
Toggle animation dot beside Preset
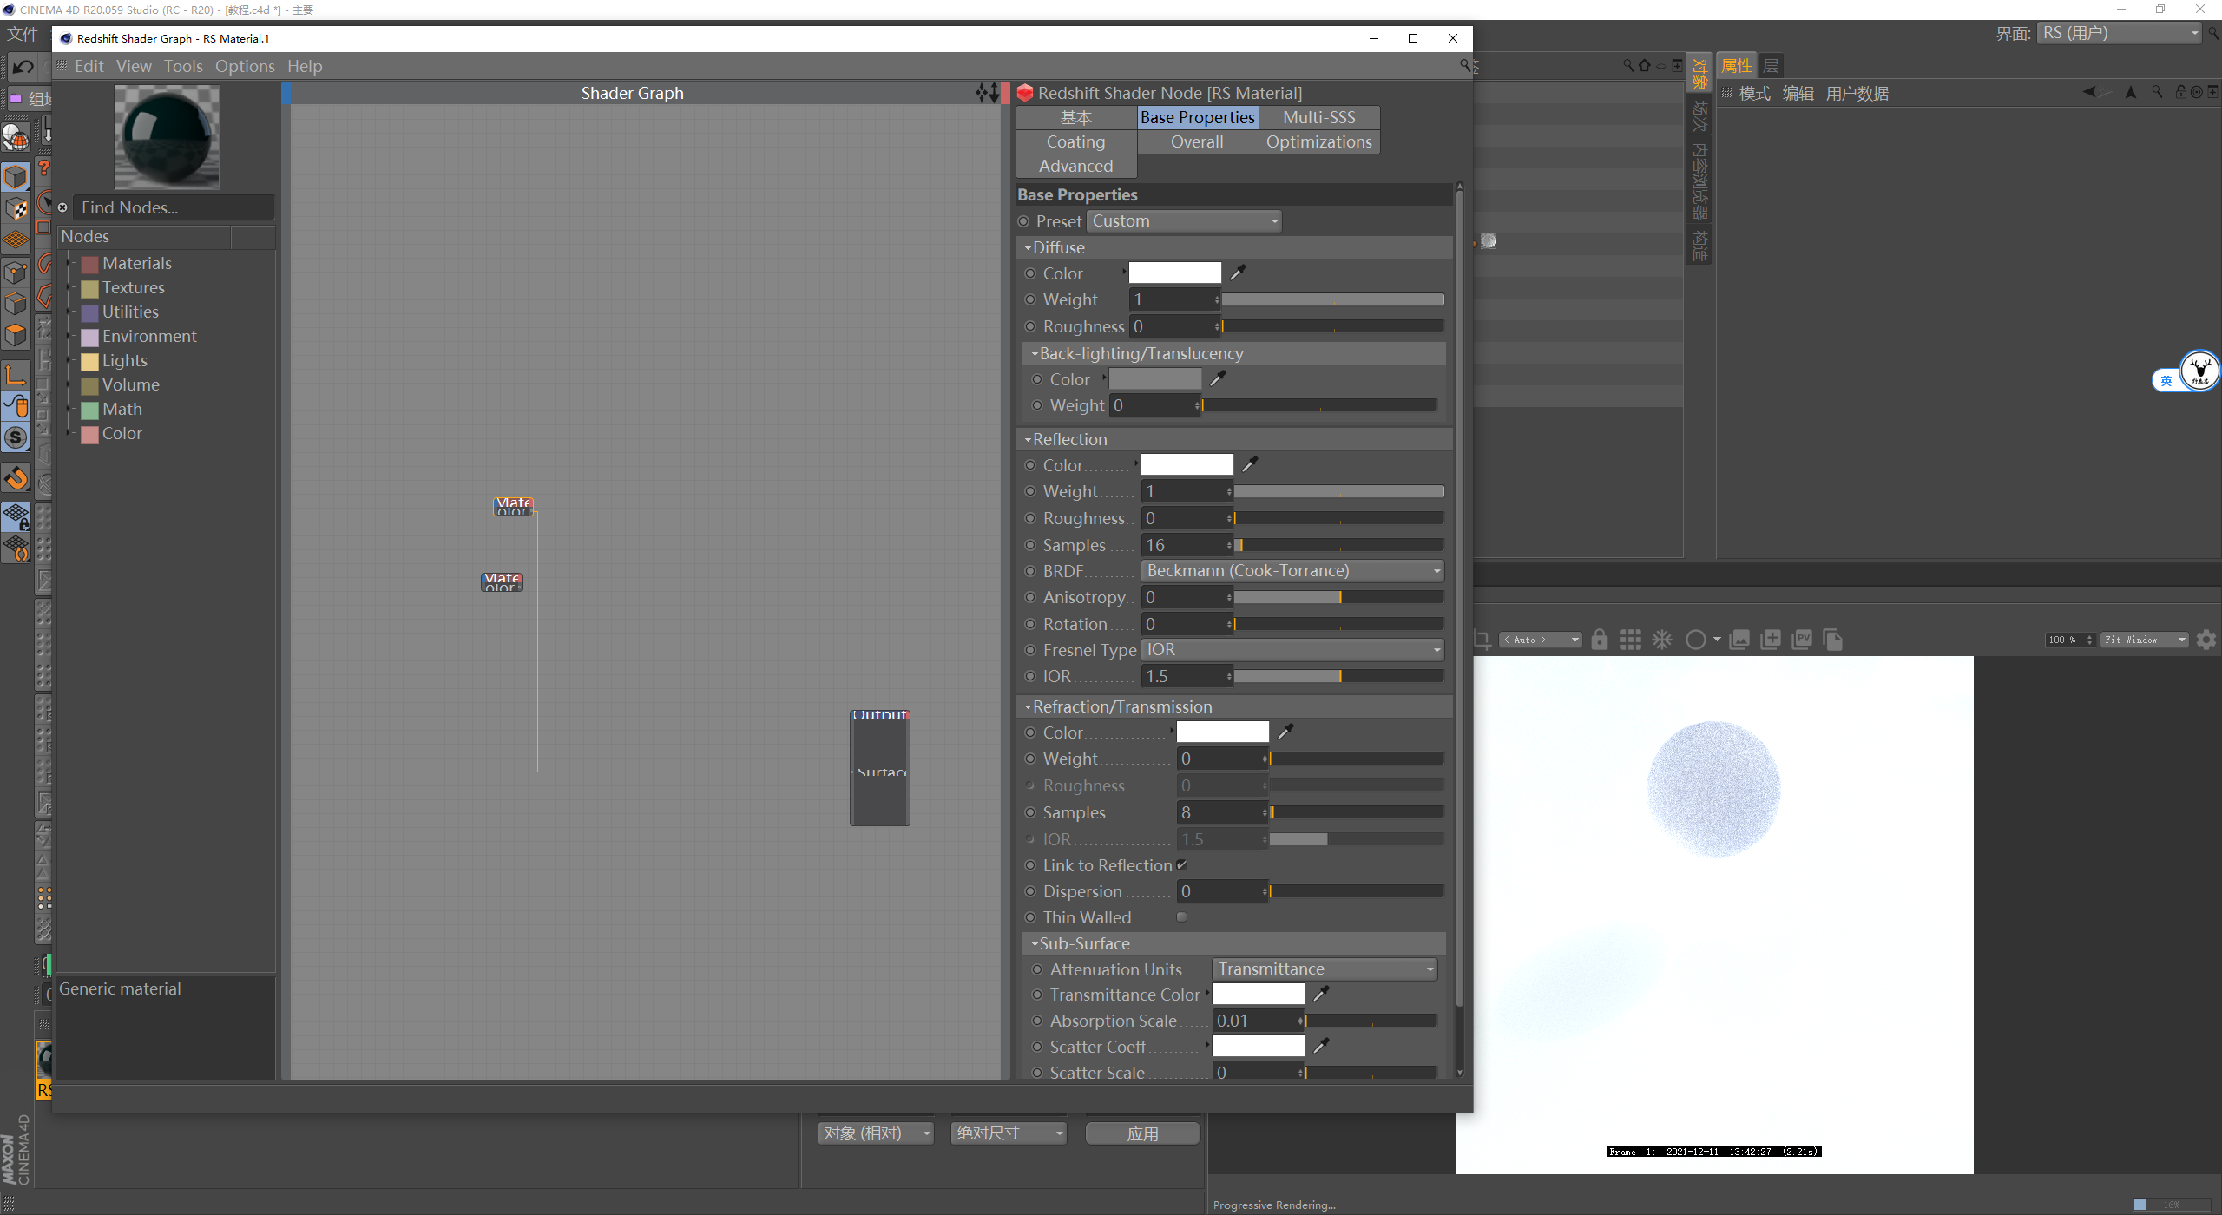[x=1024, y=221]
